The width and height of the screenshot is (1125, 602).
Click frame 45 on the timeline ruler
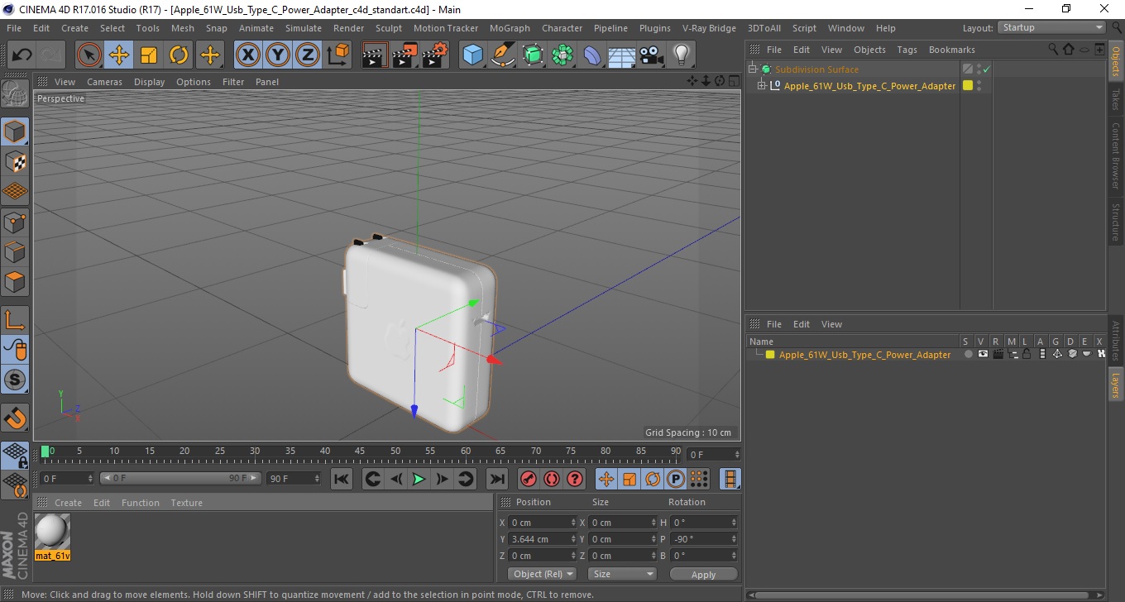click(360, 452)
